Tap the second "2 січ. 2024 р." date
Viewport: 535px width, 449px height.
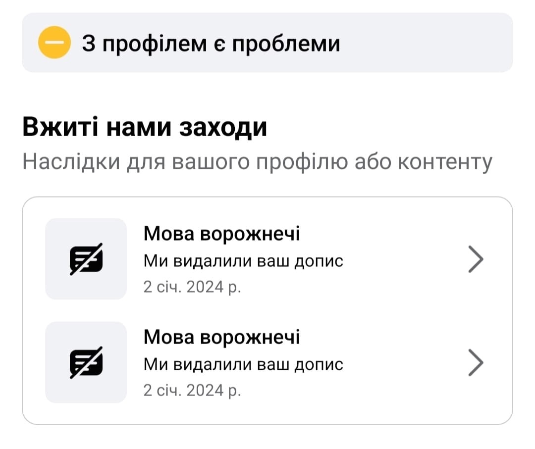pyautogui.click(x=192, y=391)
